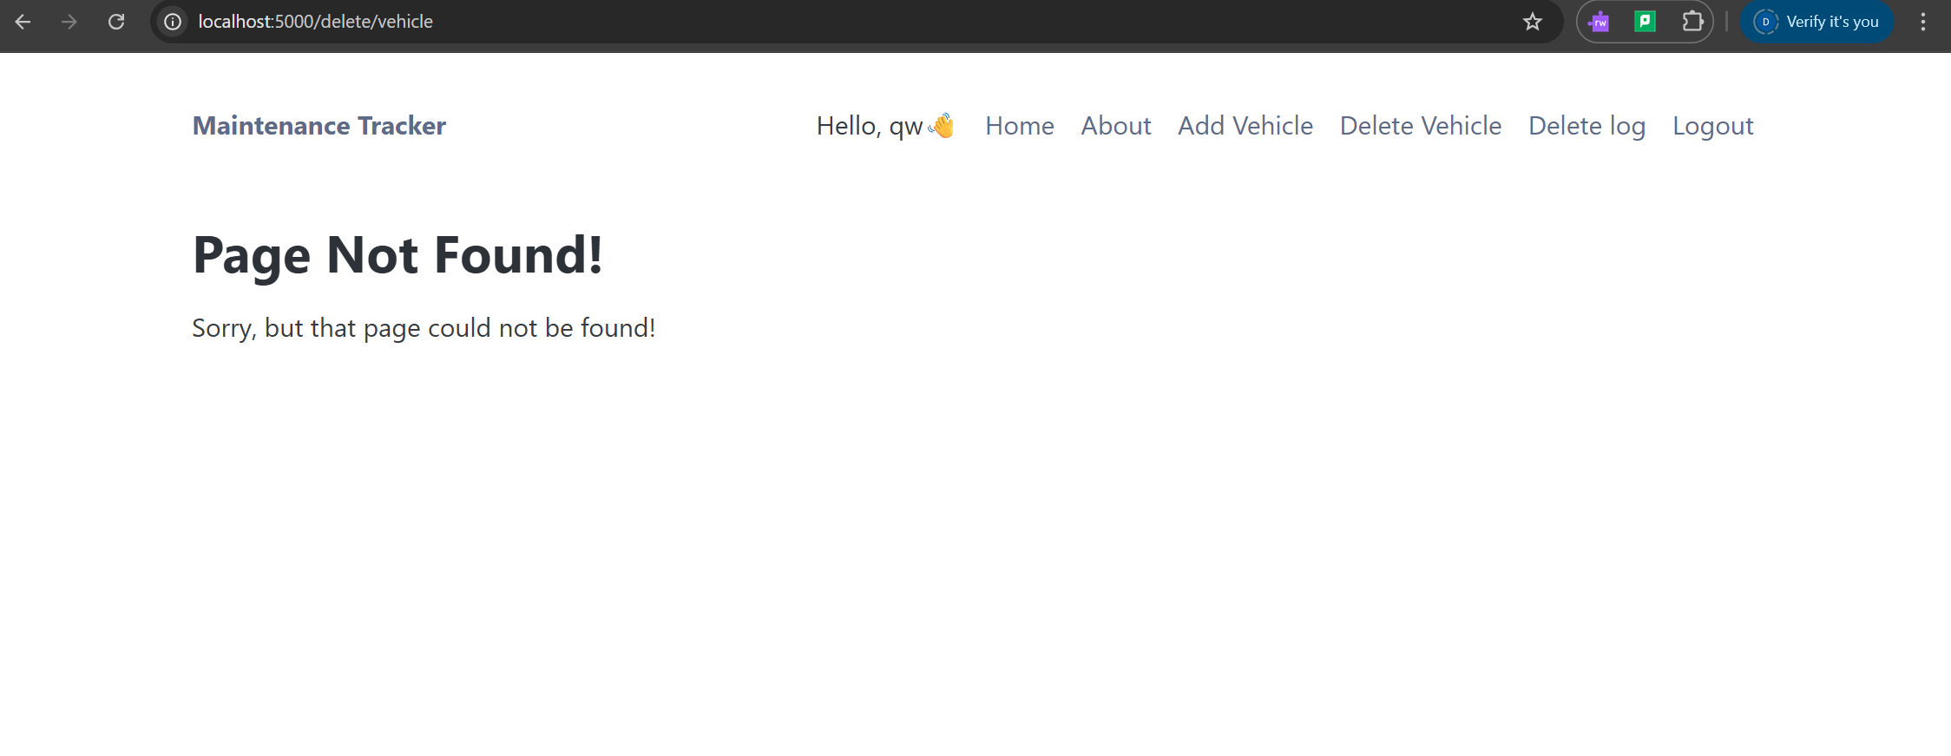Choose Delete Vehicle from the navbar

[x=1420, y=126]
